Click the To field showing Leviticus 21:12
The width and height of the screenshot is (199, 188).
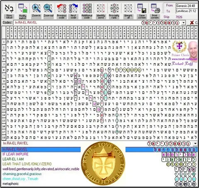tap(187, 11)
